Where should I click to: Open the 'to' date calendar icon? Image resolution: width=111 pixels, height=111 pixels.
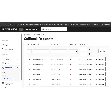[89, 54]
